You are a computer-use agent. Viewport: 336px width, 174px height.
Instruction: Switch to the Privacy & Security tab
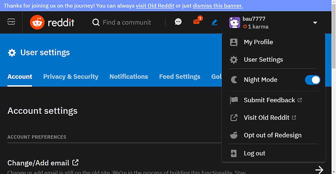(71, 77)
